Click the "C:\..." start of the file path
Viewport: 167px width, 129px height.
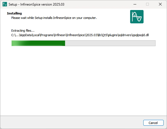tap(15, 35)
